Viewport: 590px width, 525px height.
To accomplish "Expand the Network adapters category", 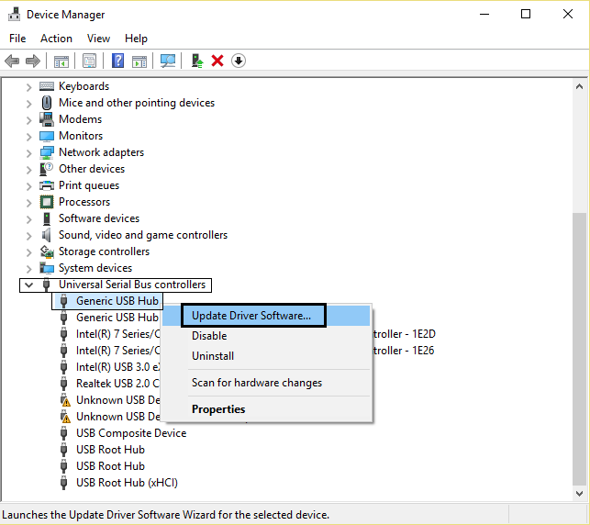I will pyautogui.click(x=28, y=152).
